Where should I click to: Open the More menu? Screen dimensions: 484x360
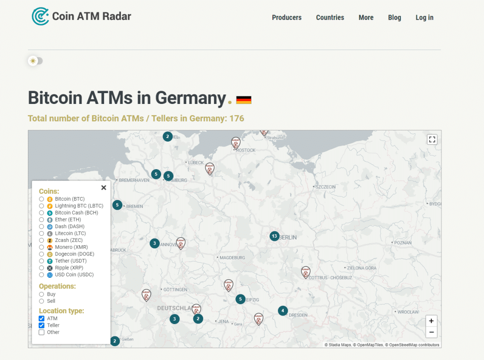366,17
